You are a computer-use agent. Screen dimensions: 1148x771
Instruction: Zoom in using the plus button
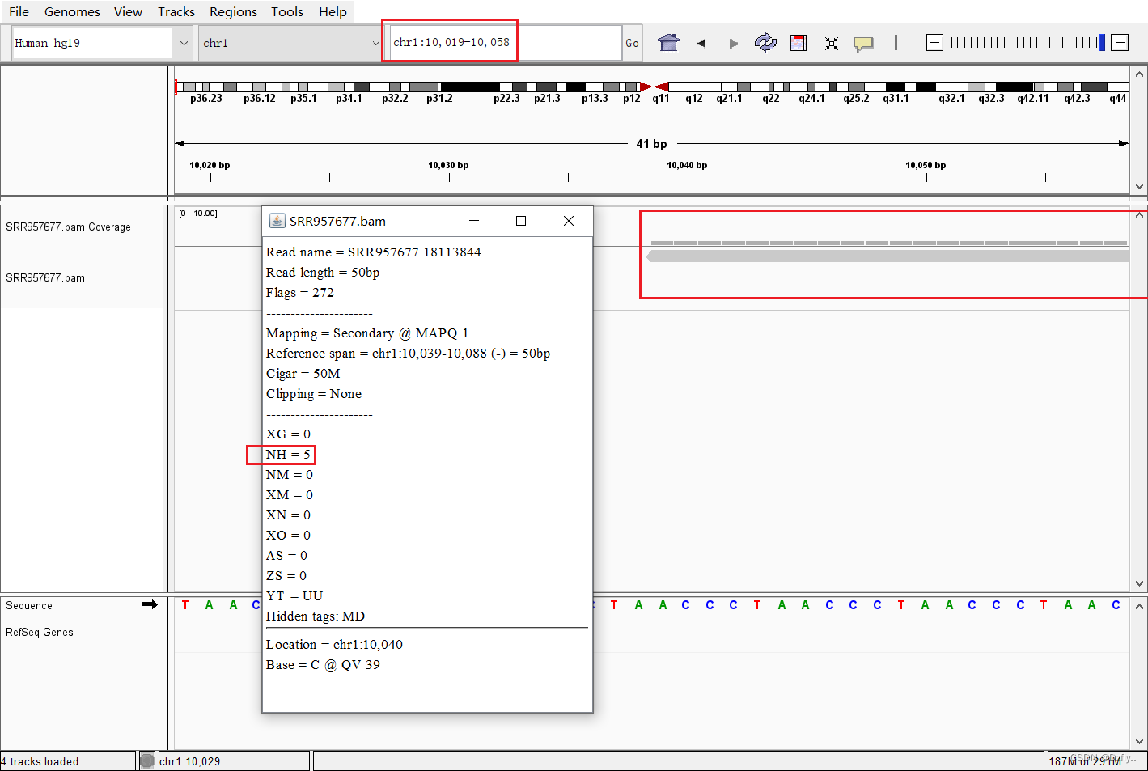pos(1120,42)
